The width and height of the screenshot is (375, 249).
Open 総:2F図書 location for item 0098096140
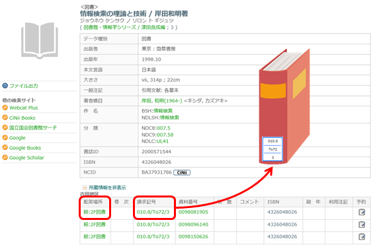coord(95,225)
